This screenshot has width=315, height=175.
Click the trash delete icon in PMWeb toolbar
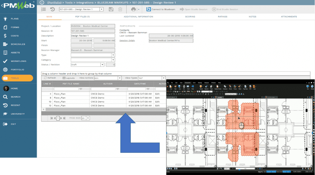click(x=120, y=9)
